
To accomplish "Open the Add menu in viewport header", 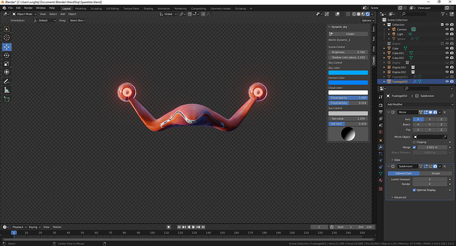I will pos(63,14).
